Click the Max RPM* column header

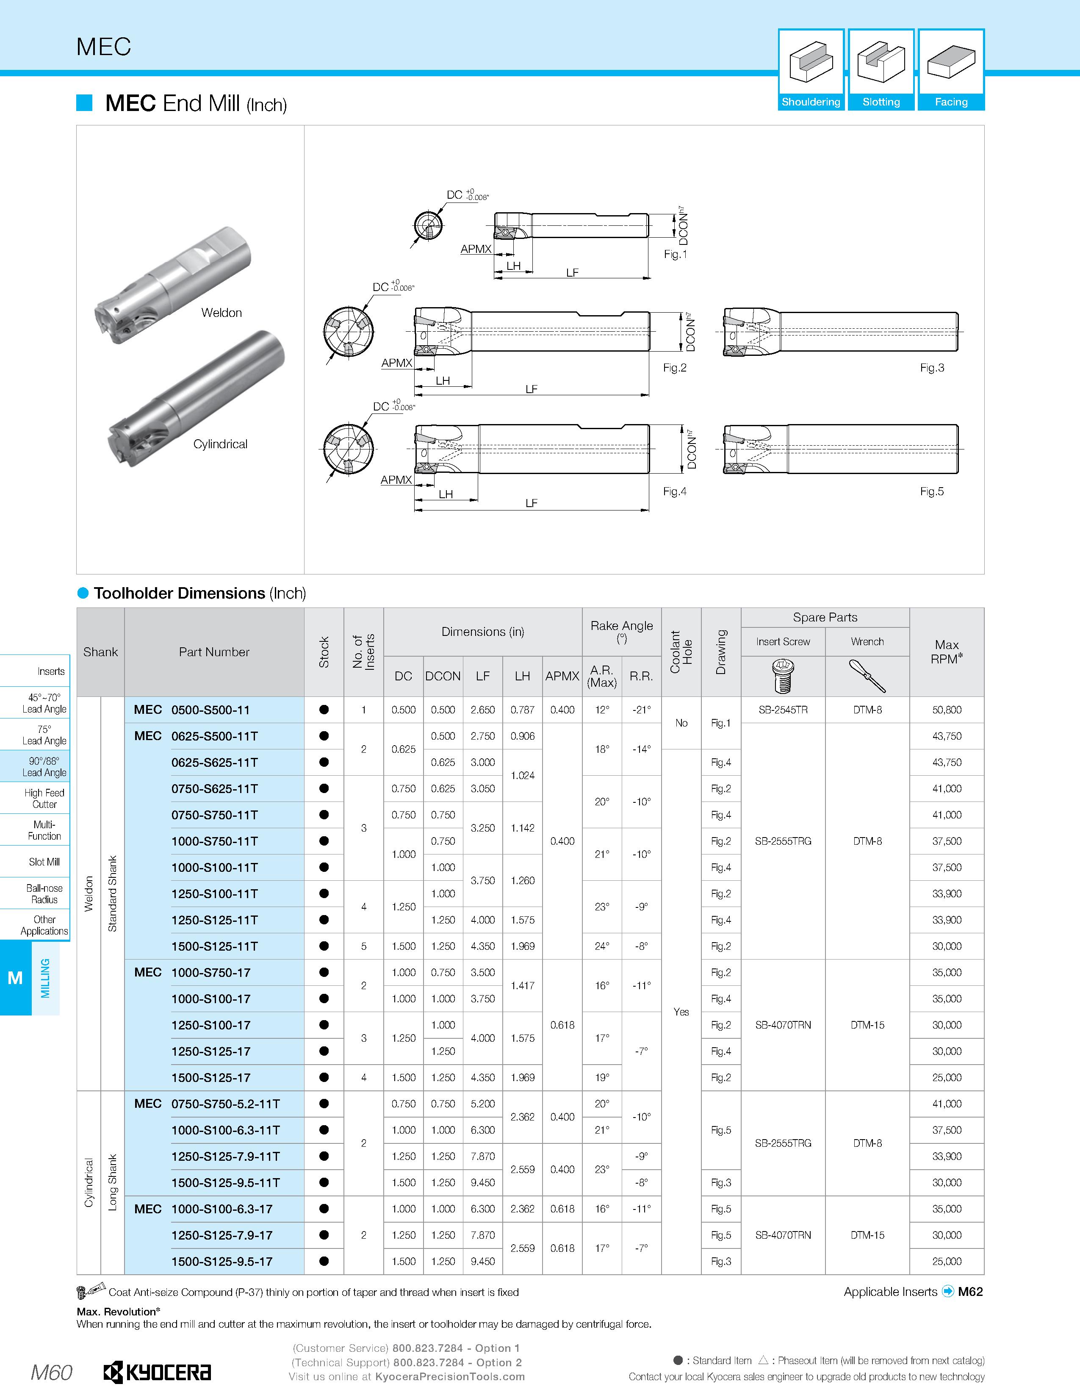pyautogui.click(x=947, y=652)
